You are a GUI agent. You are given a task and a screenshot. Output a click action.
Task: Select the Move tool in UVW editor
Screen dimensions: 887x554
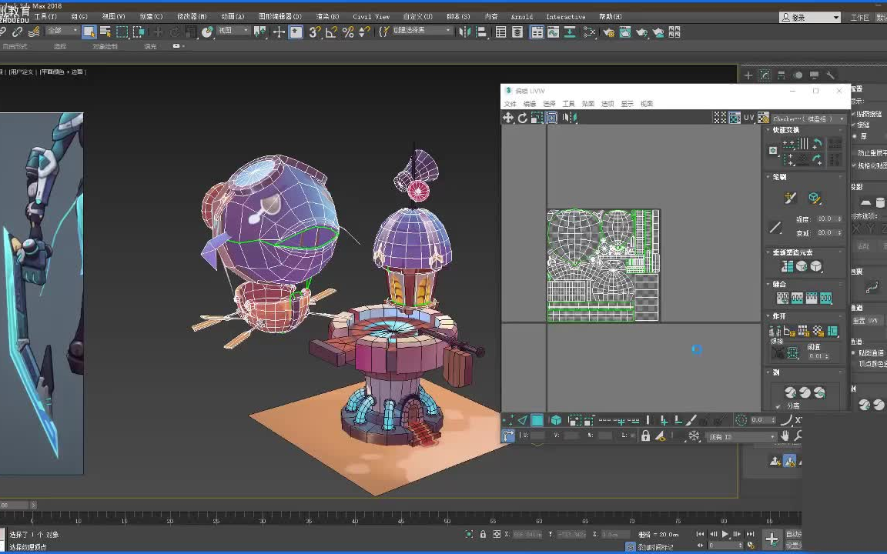click(x=508, y=118)
